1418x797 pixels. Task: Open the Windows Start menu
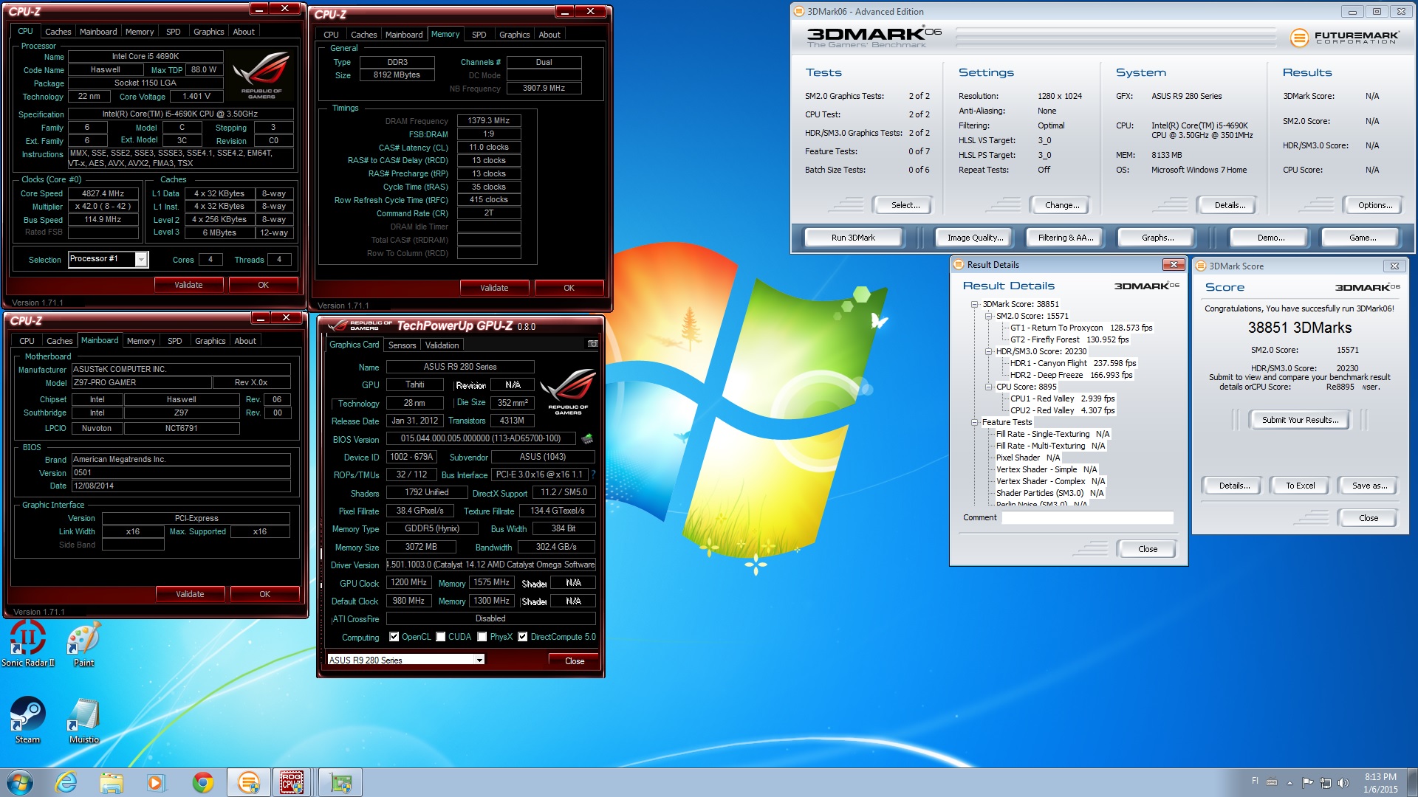pyautogui.click(x=19, y=782)
